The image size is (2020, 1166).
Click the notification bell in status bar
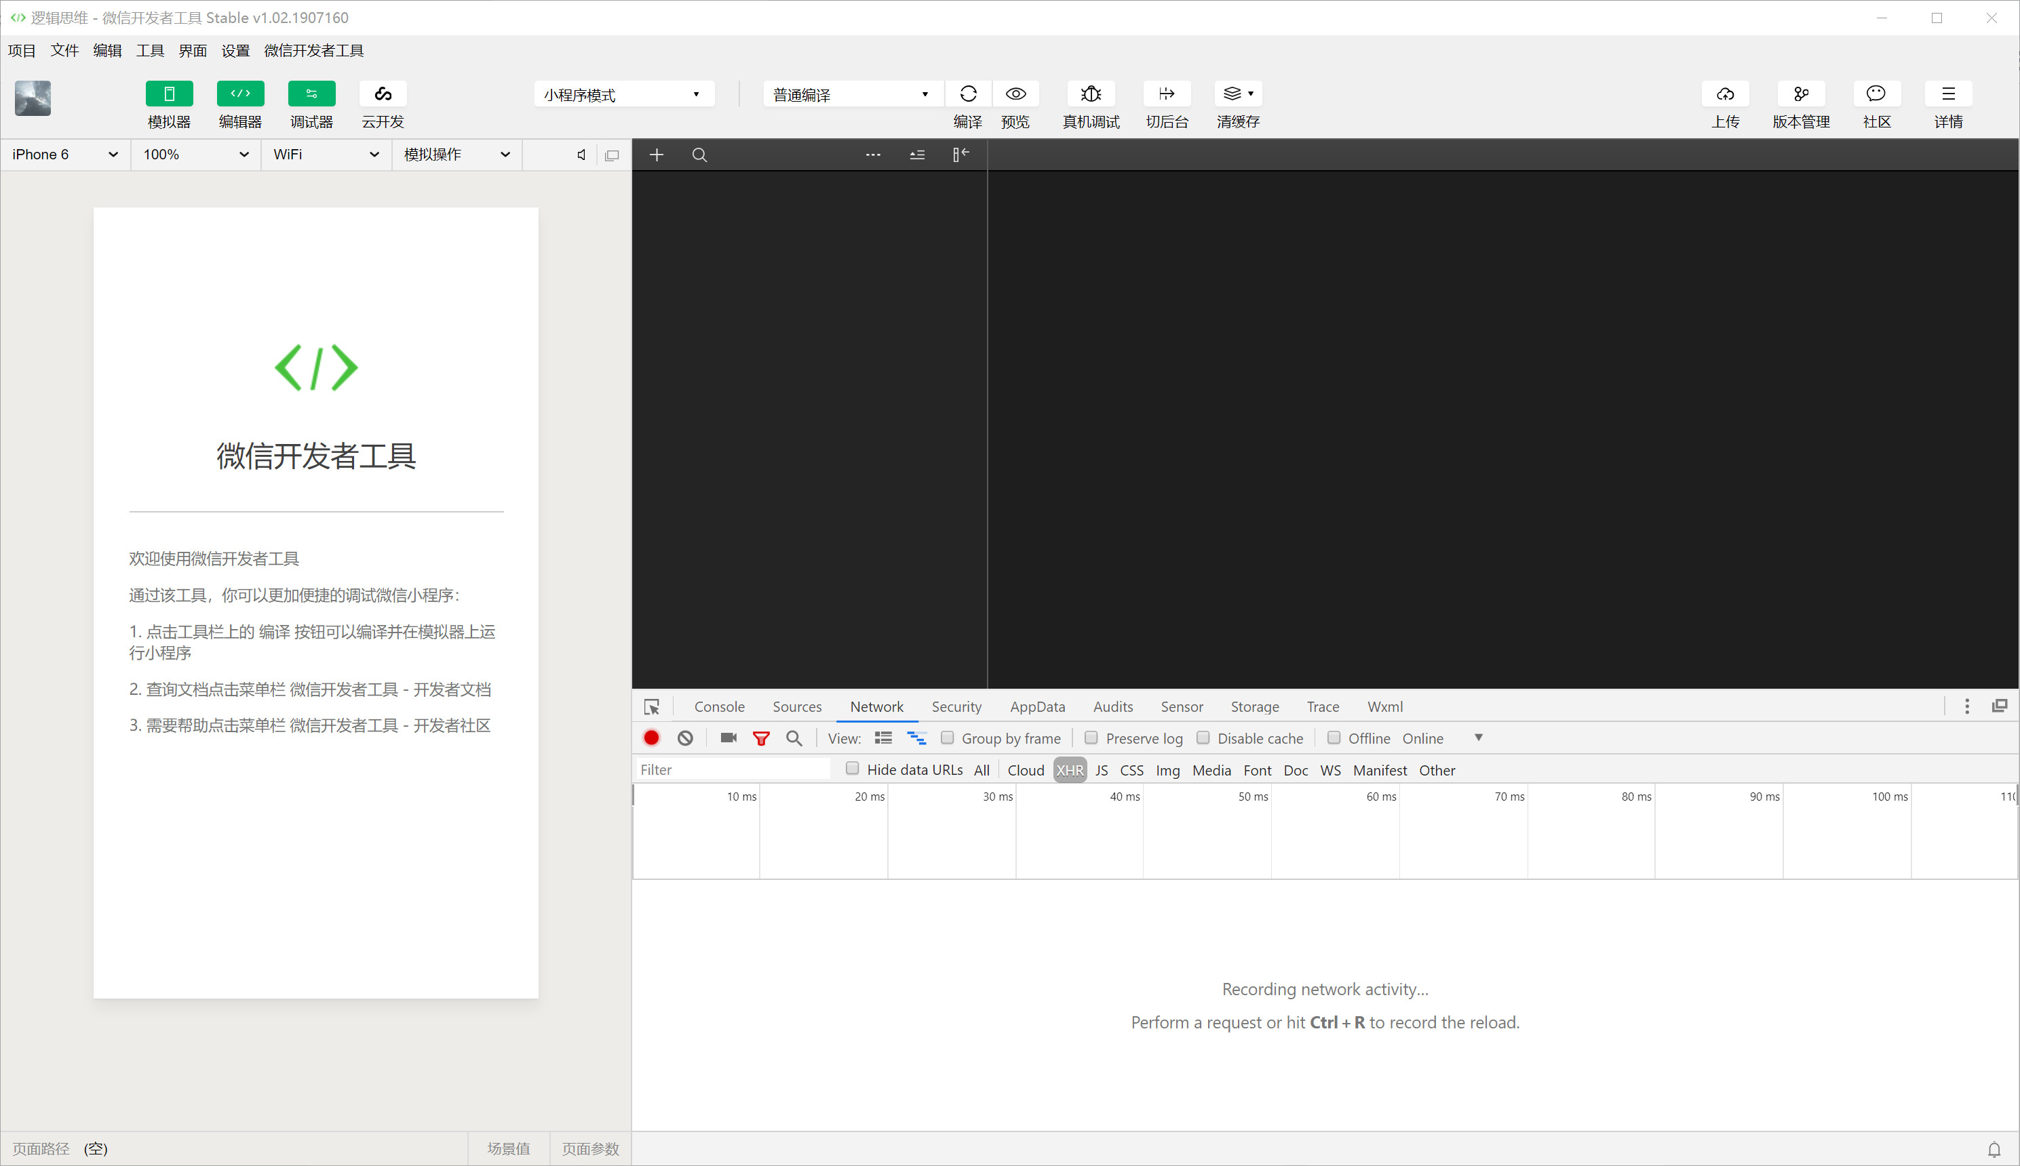(x=1994, y=1150)
